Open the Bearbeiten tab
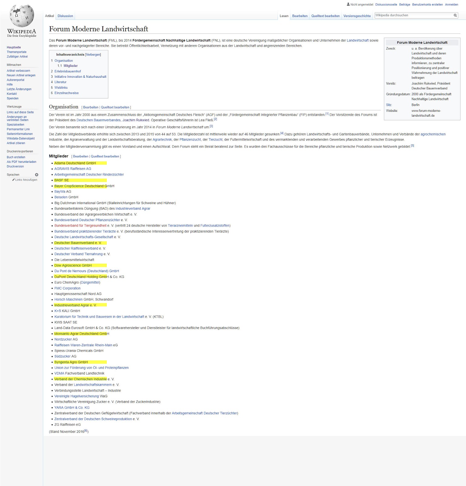Image resolution: width=466 pixels, height=486 pixels. pos(300,16)
